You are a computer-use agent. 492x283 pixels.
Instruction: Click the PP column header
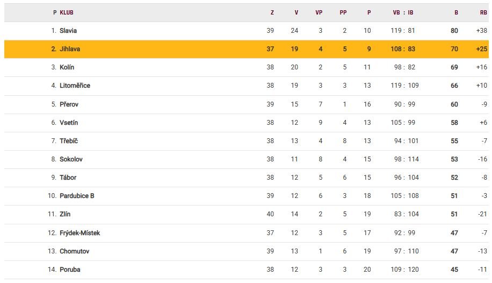[343, 12]
